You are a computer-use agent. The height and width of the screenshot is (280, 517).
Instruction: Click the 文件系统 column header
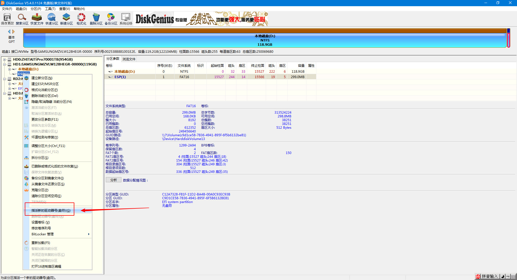(x=184, y=66)
